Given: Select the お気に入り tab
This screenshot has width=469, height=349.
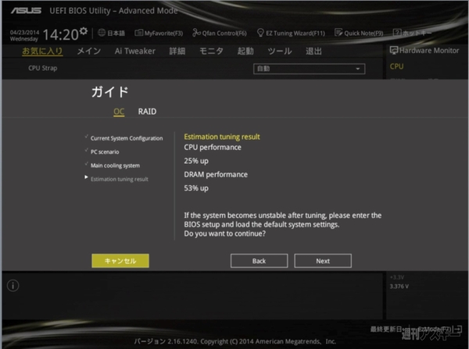Looking at the screenshot, I should pyautogui.click(x=42, y=51).
